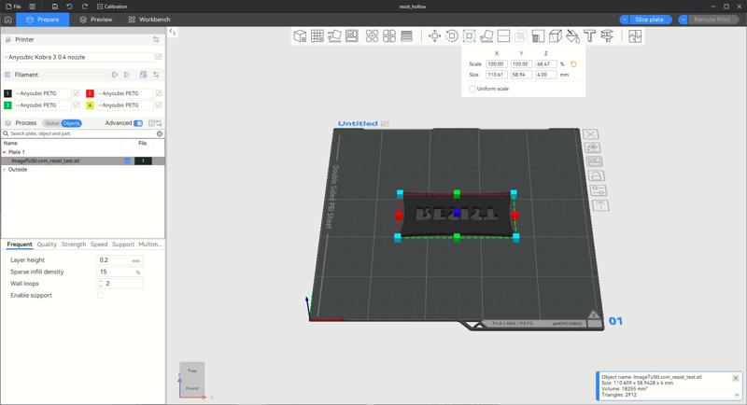Click the Slice plate button
Screen dimensions: 747x405
[648, 20]
